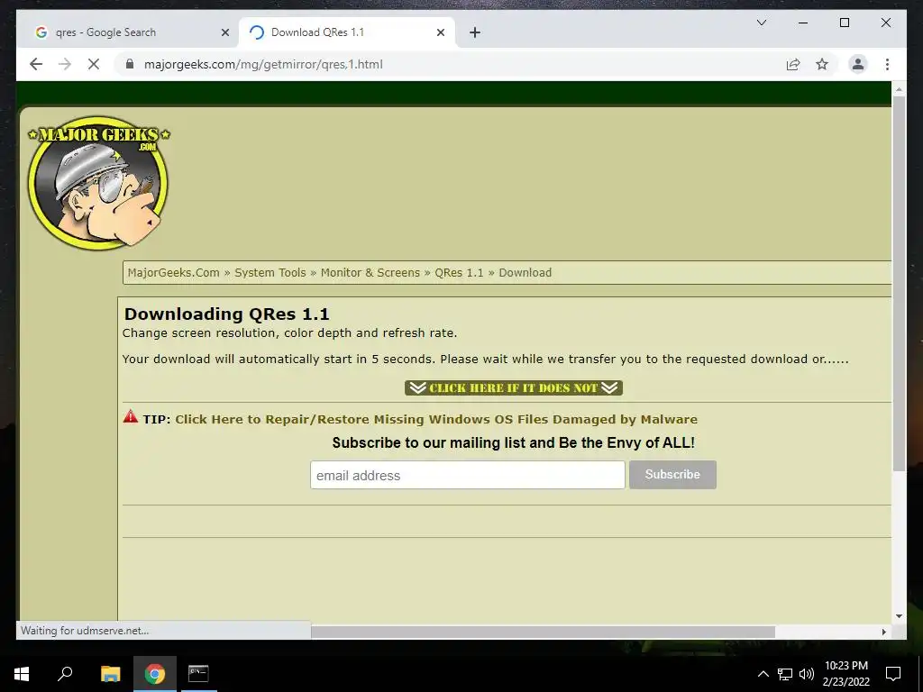The image size is (923, 692).
Task: Open Monitor & Screens breadcrumb link
Action: (370, 272)
